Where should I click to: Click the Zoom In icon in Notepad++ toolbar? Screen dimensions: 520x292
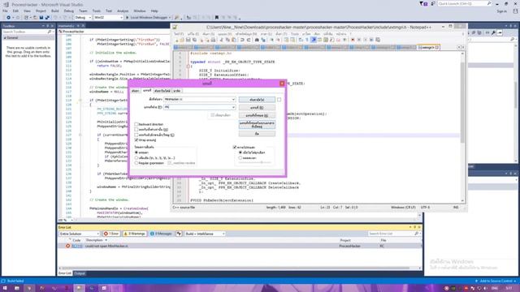tap(272, 40)
